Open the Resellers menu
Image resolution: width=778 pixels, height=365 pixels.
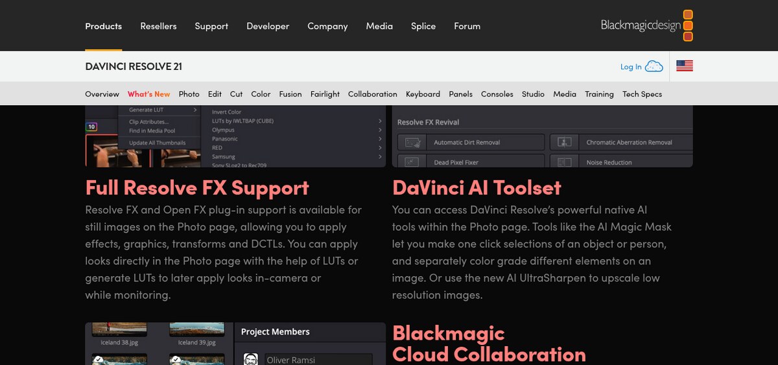tap(158, 26)
